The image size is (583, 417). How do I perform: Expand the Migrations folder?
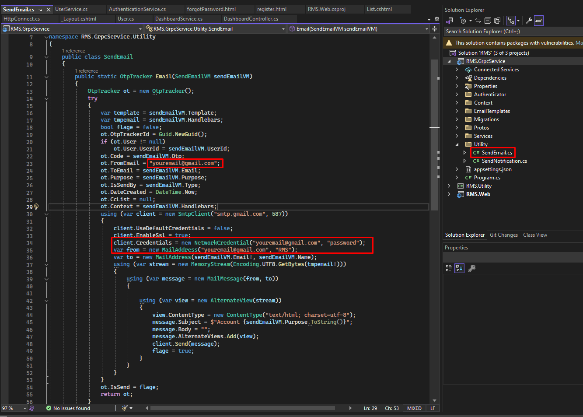point(457,119)
